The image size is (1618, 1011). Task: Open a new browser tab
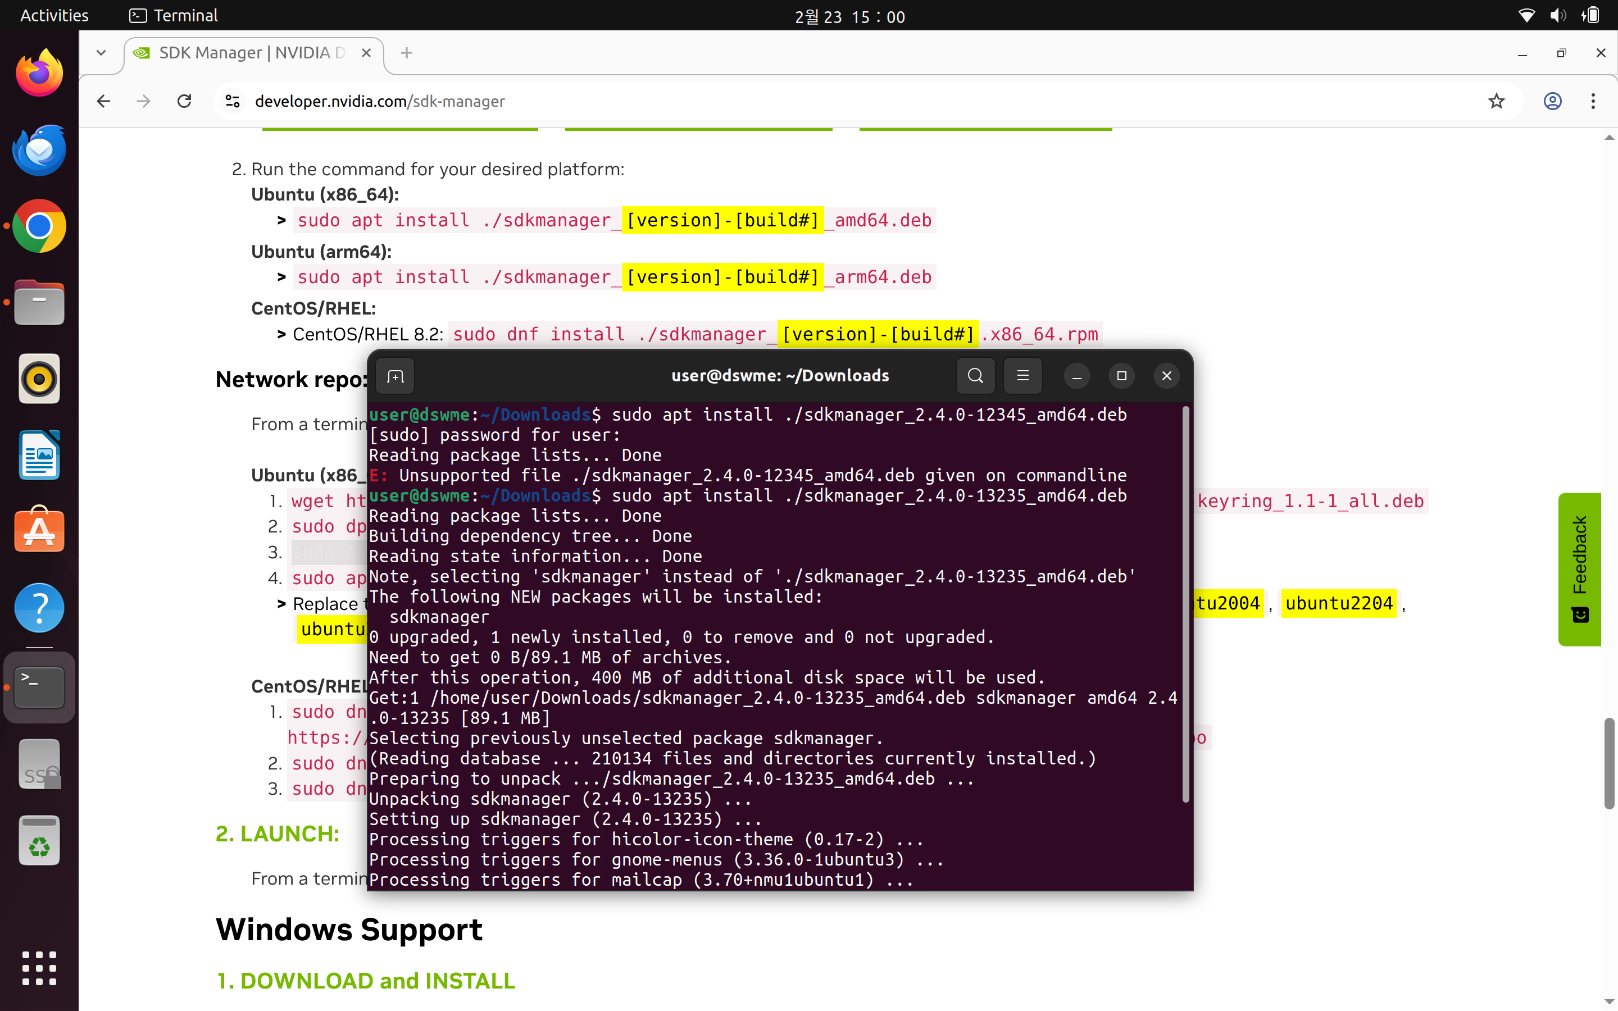tap(407, 53)
